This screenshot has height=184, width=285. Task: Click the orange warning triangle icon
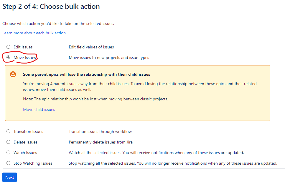pos(13,74)
